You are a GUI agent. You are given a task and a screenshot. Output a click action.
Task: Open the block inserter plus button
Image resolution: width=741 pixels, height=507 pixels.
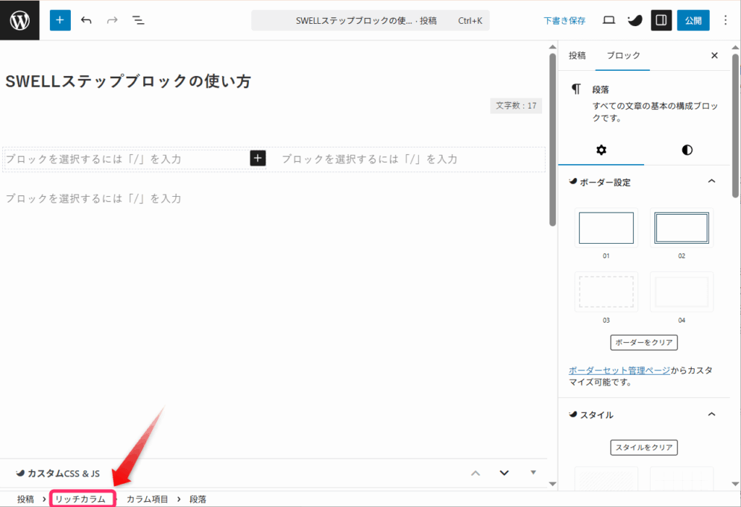(60, 20)
